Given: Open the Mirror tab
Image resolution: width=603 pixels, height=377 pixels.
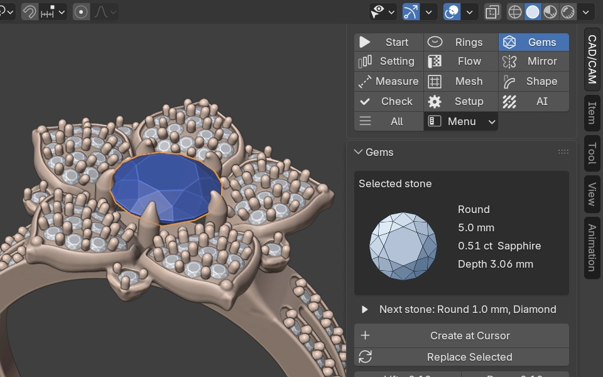Looking at the screenshot, I should pyautogui.click(x=533, y=61).
